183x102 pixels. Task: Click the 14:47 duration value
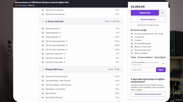click(x=117, y=62)
